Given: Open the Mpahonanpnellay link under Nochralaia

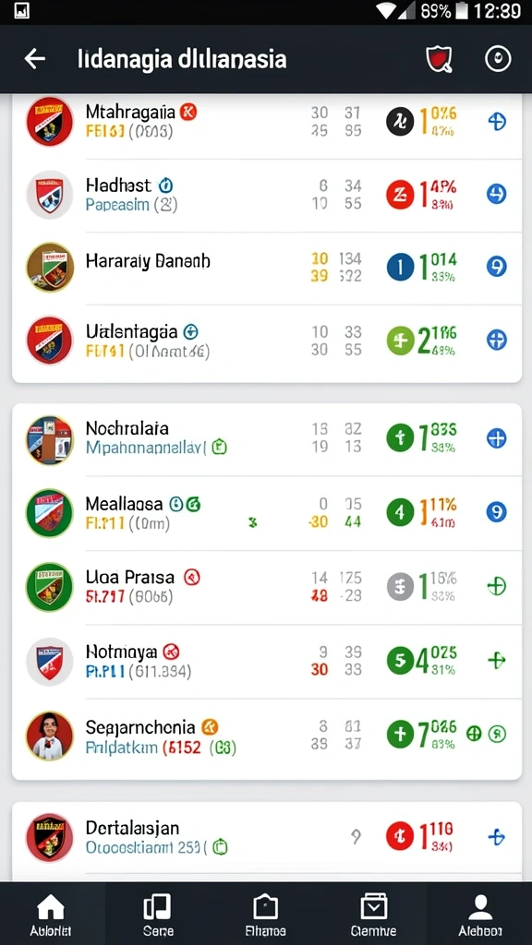Looking at the screenshot, I should coord(146,448).
